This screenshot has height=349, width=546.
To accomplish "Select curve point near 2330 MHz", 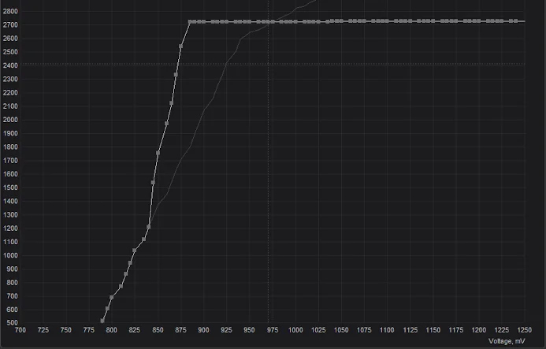I will (176, 75).
